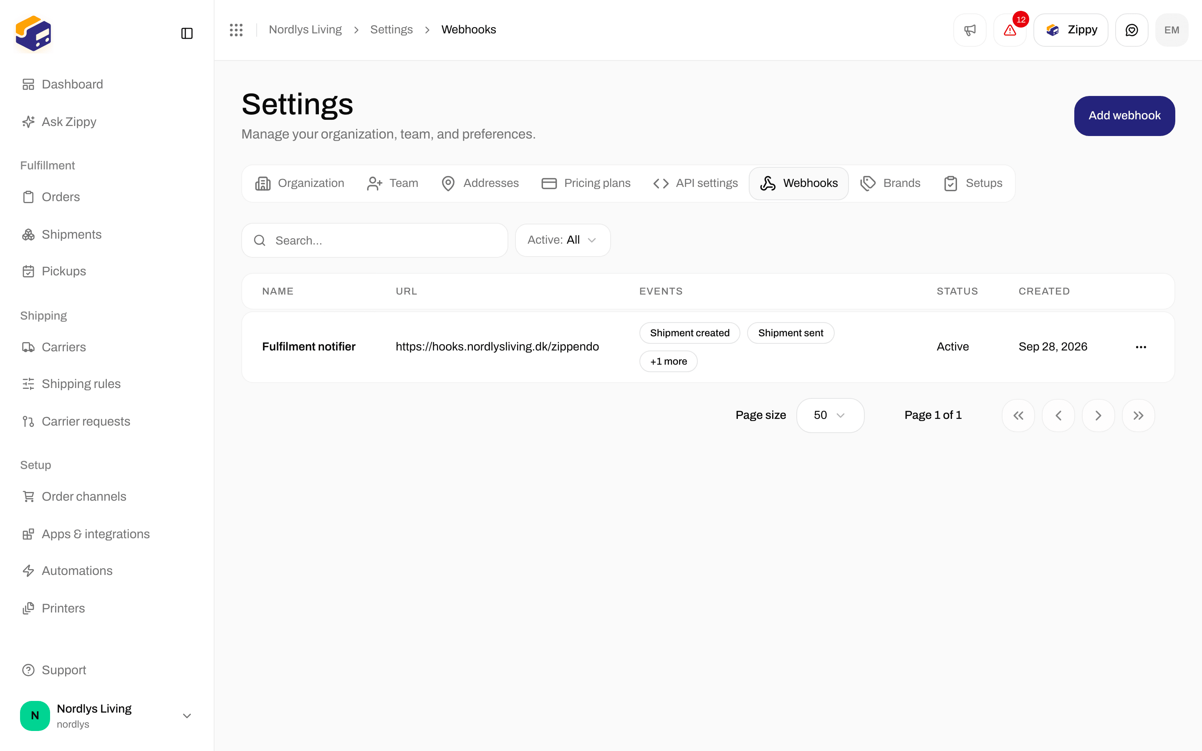Click the hooks.nordlysliving.dk webhook URL

(497, 347)
